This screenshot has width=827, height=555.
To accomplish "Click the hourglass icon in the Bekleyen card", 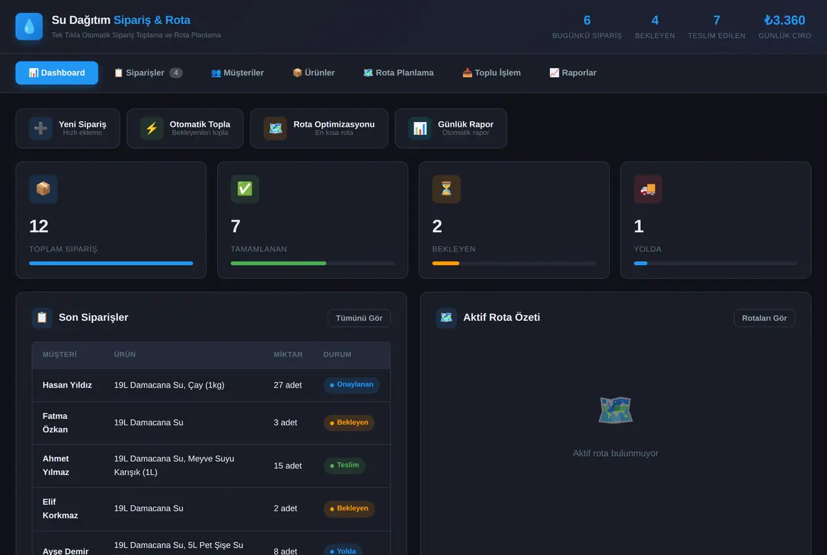I will coord(447,189).
